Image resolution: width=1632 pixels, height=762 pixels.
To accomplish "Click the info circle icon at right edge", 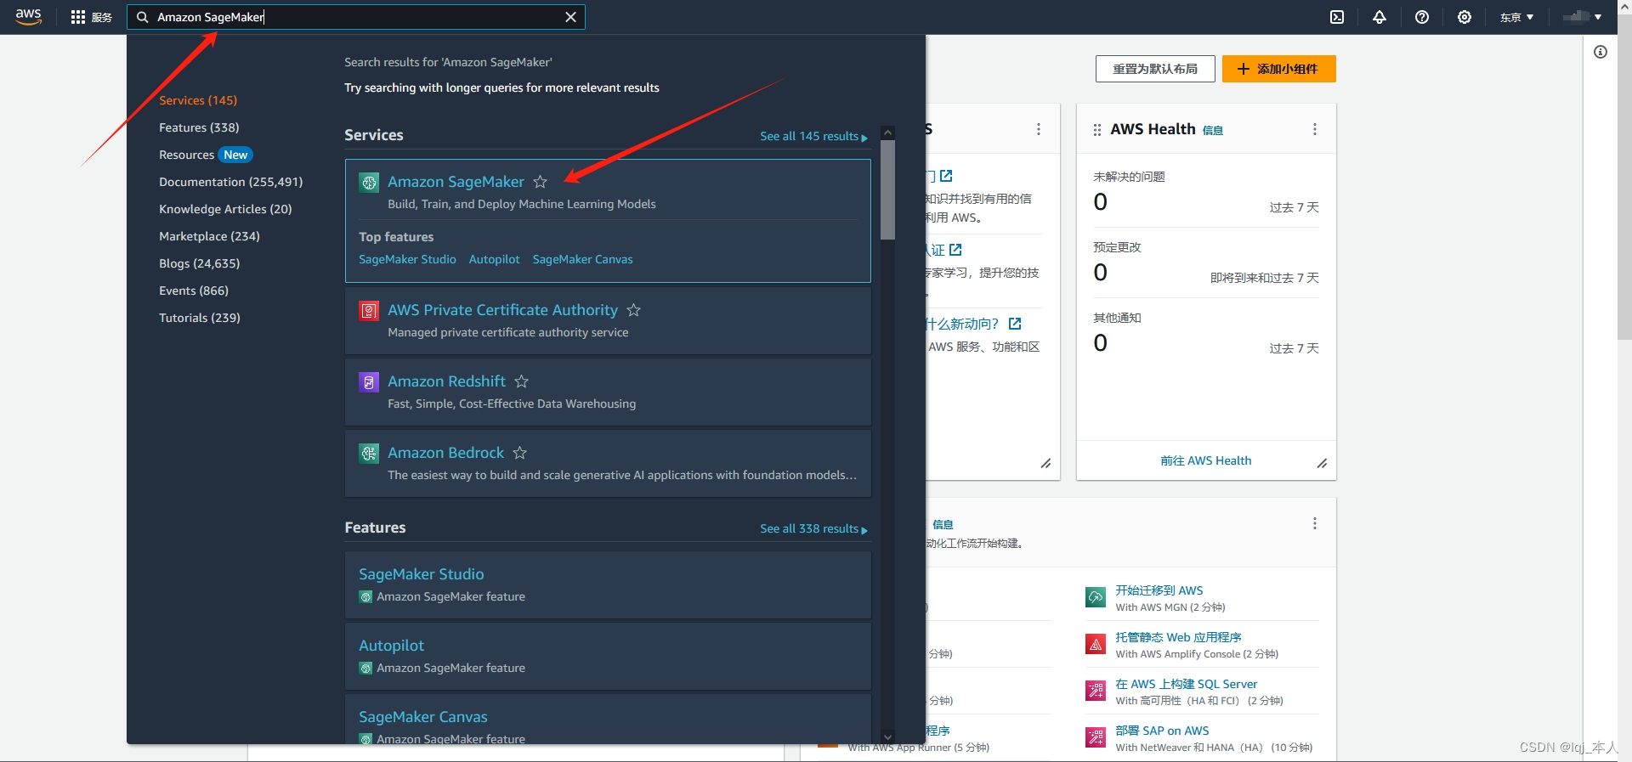I will [x=1601, y=52].
